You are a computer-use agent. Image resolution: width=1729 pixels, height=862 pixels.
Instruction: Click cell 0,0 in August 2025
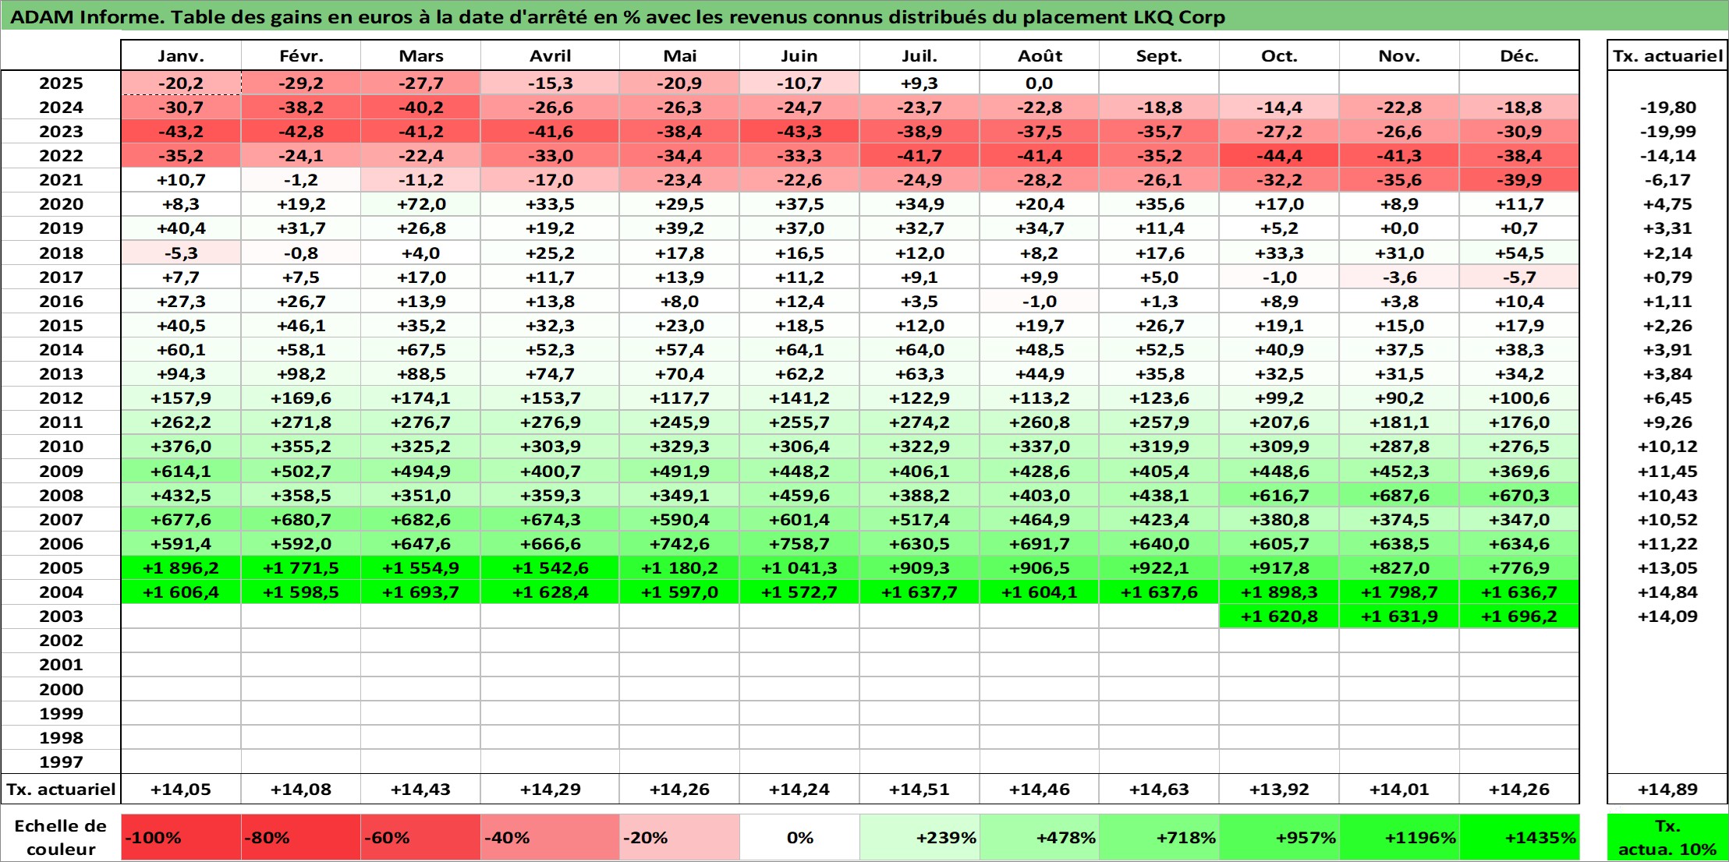[1040, 83]
